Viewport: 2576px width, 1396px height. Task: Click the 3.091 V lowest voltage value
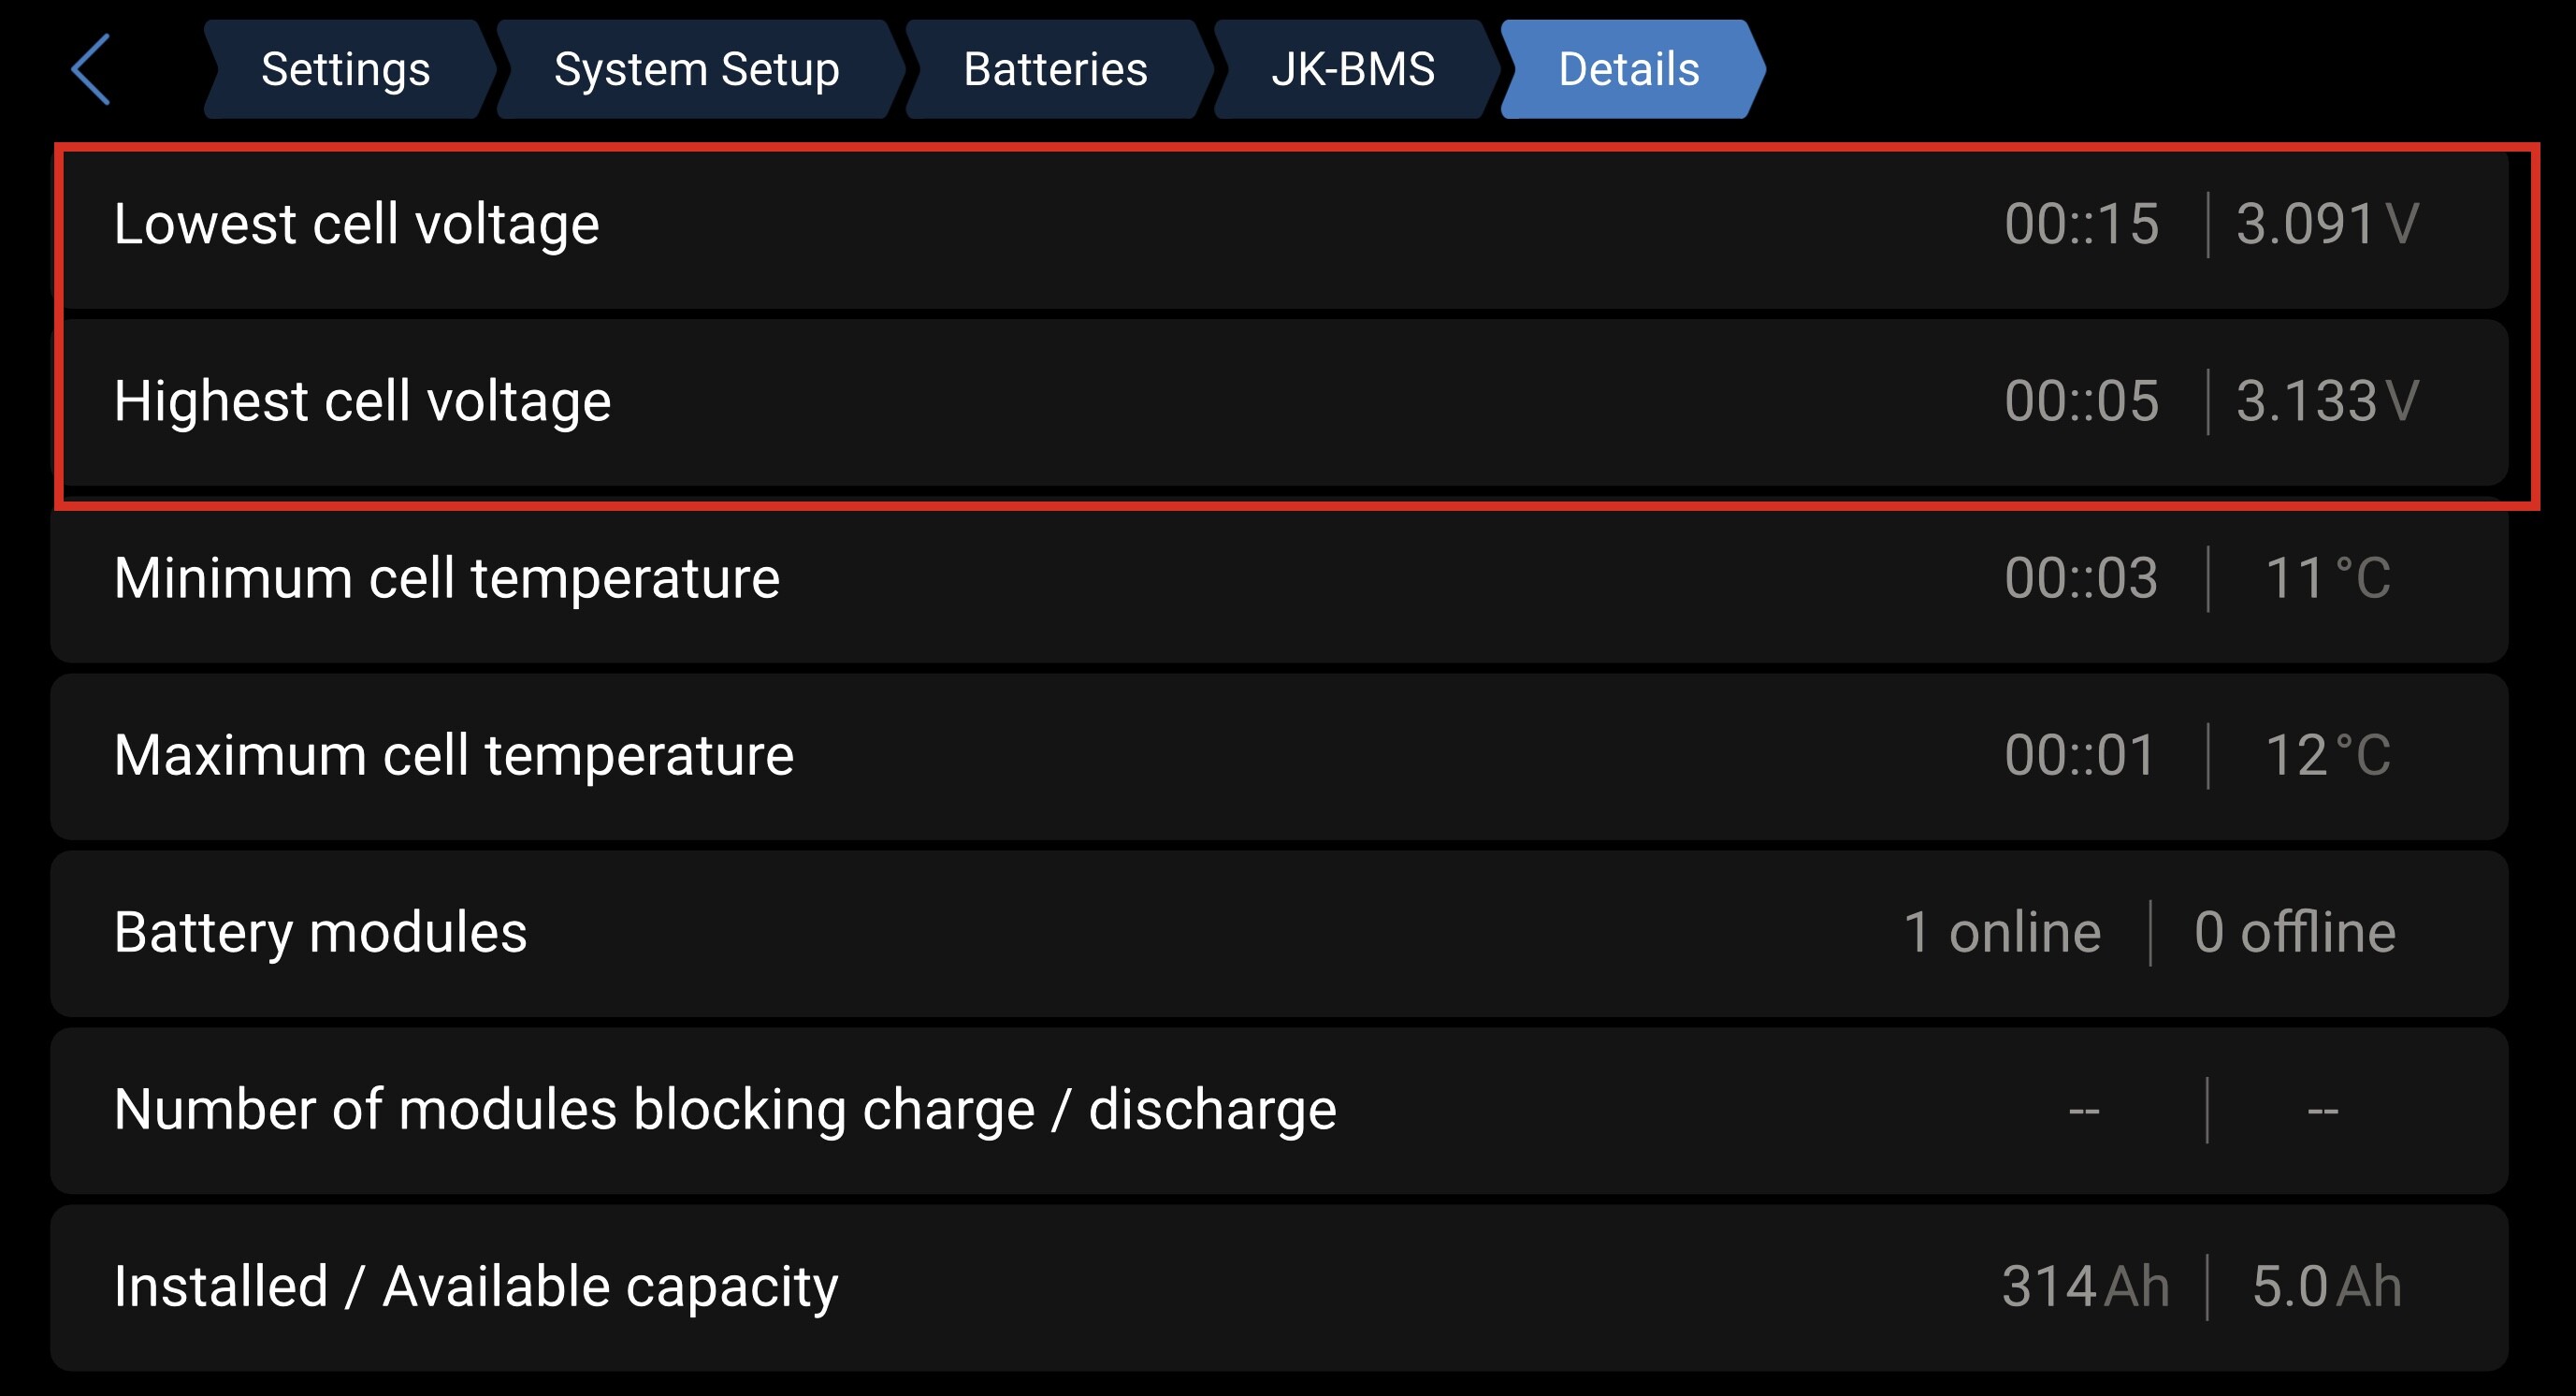pyautogui.click(x=2326, y=224)
